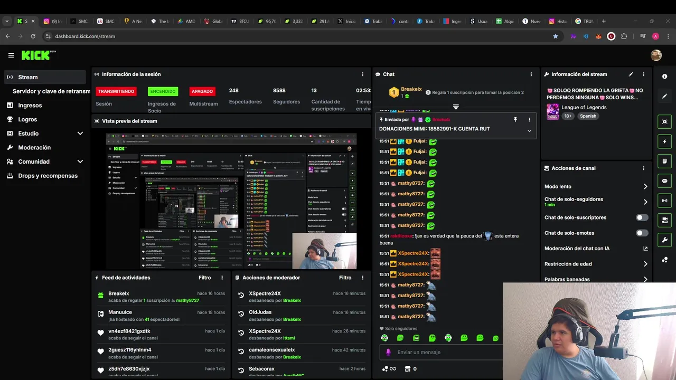This screenshot has width=676, height=380.
Task: Edit stream information with pencil icon
Action: [631, 74]
